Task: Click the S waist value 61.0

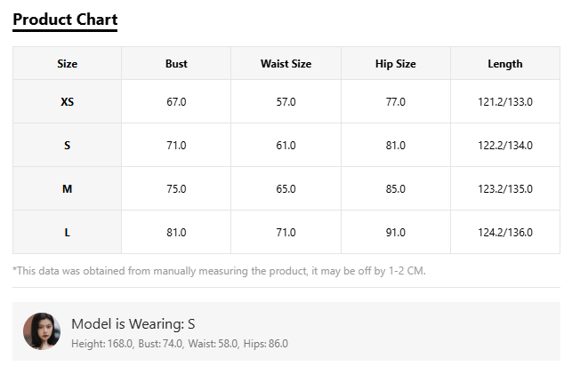Action: coord(286,146)
